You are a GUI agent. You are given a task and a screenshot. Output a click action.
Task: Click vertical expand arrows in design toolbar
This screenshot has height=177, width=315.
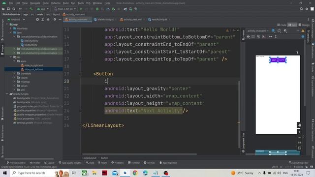(x=276, y=37)
